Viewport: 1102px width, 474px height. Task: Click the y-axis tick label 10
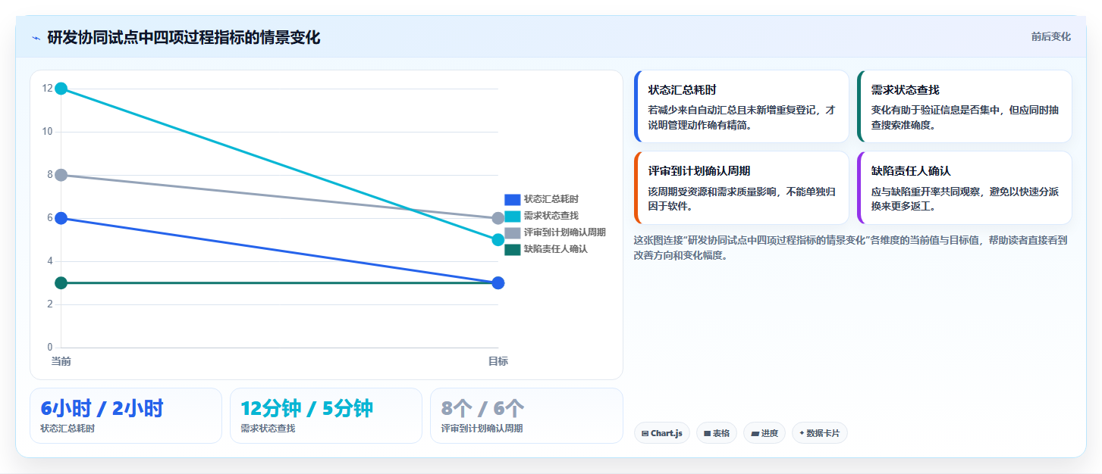pos(47,132)
